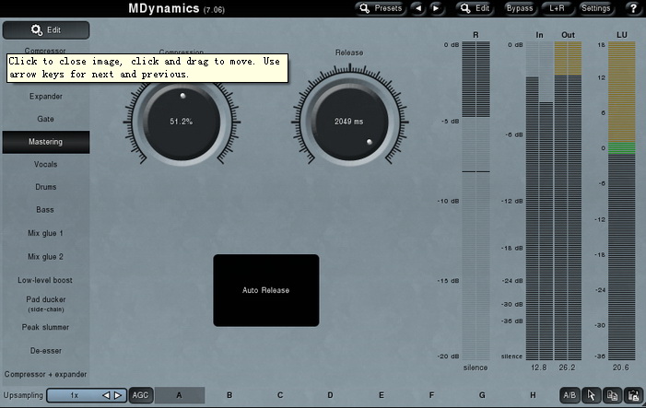Screen dimensions: 646x408
Task: Toggle the Bypass button
Action: click(520, 8)
